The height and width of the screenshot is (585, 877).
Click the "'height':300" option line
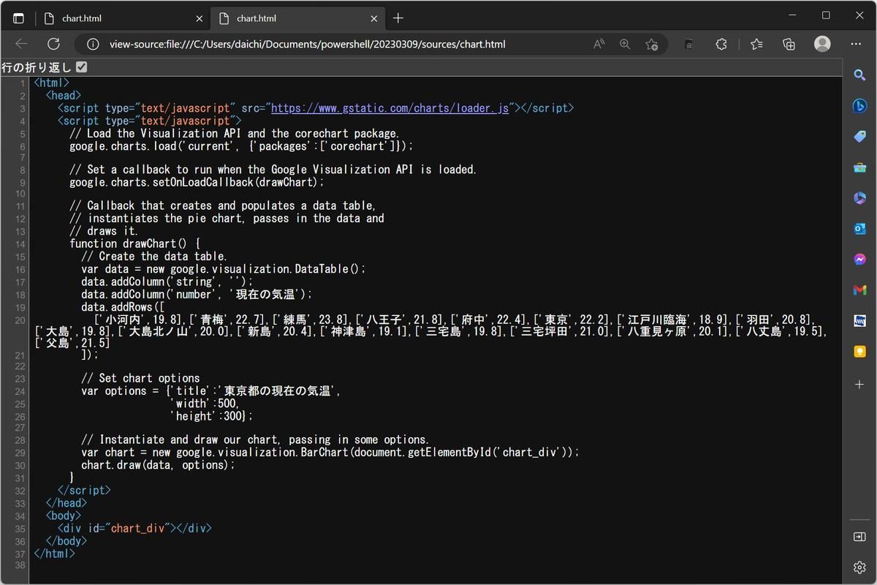point(211,415)
